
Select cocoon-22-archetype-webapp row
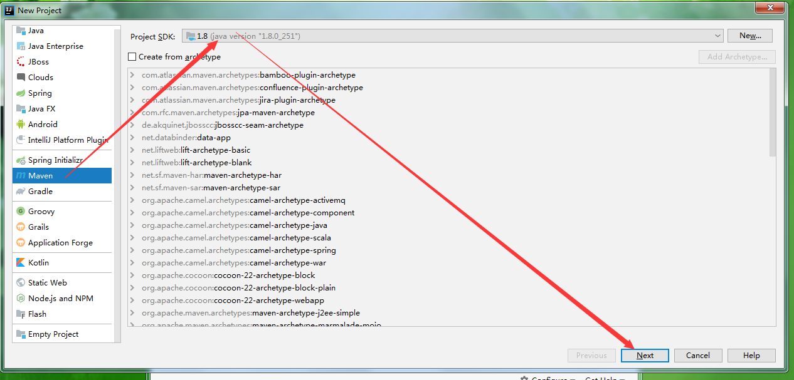tap(448, 300)
